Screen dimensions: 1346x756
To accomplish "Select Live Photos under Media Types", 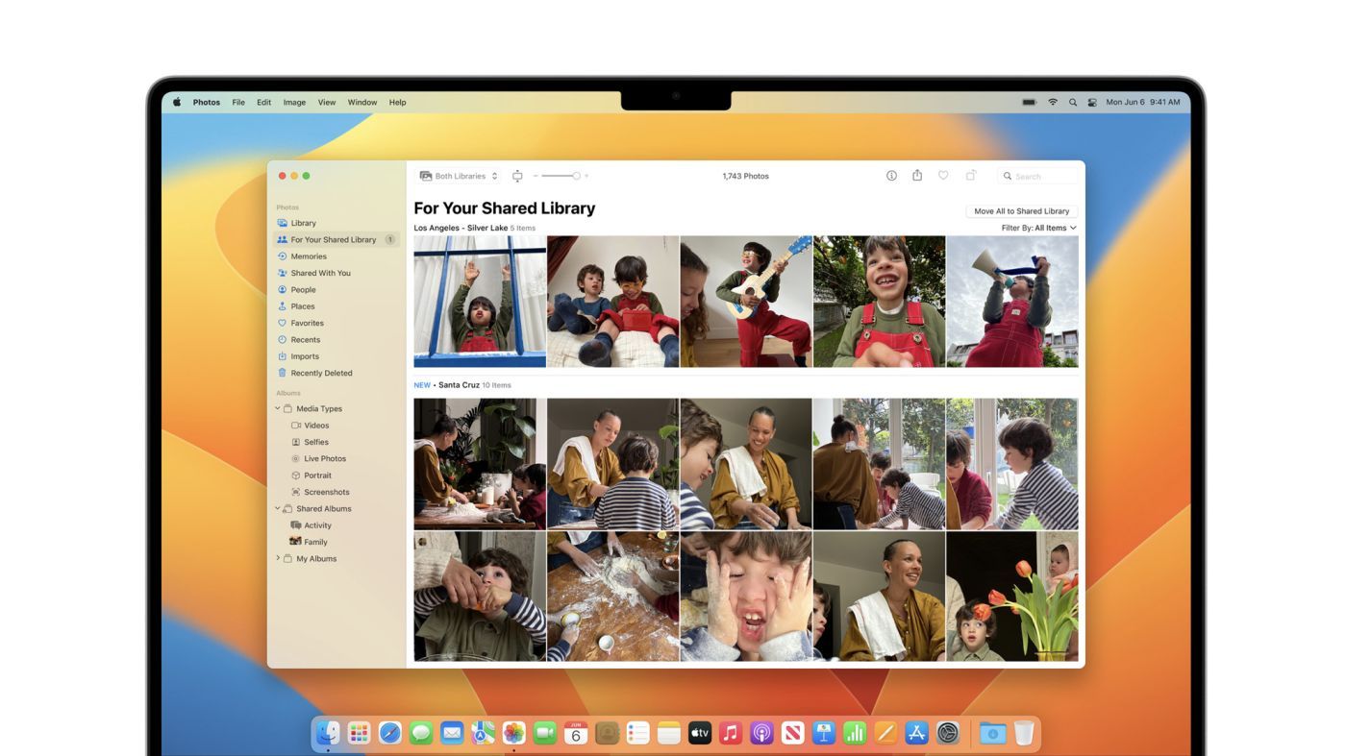I will [336, 458].
